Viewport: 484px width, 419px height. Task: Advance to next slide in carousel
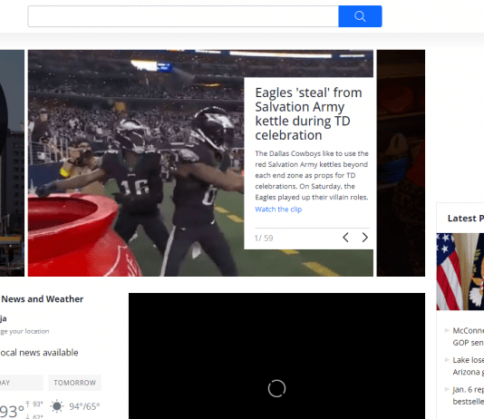pos(365,238)
